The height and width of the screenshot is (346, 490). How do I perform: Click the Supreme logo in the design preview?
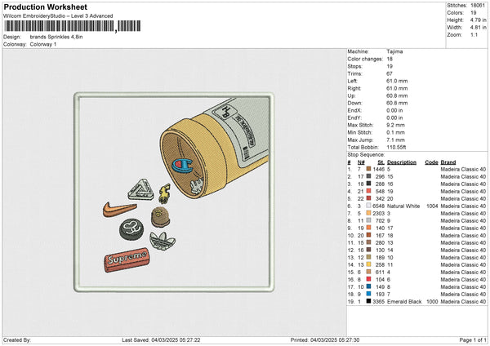tap(127, 259)
